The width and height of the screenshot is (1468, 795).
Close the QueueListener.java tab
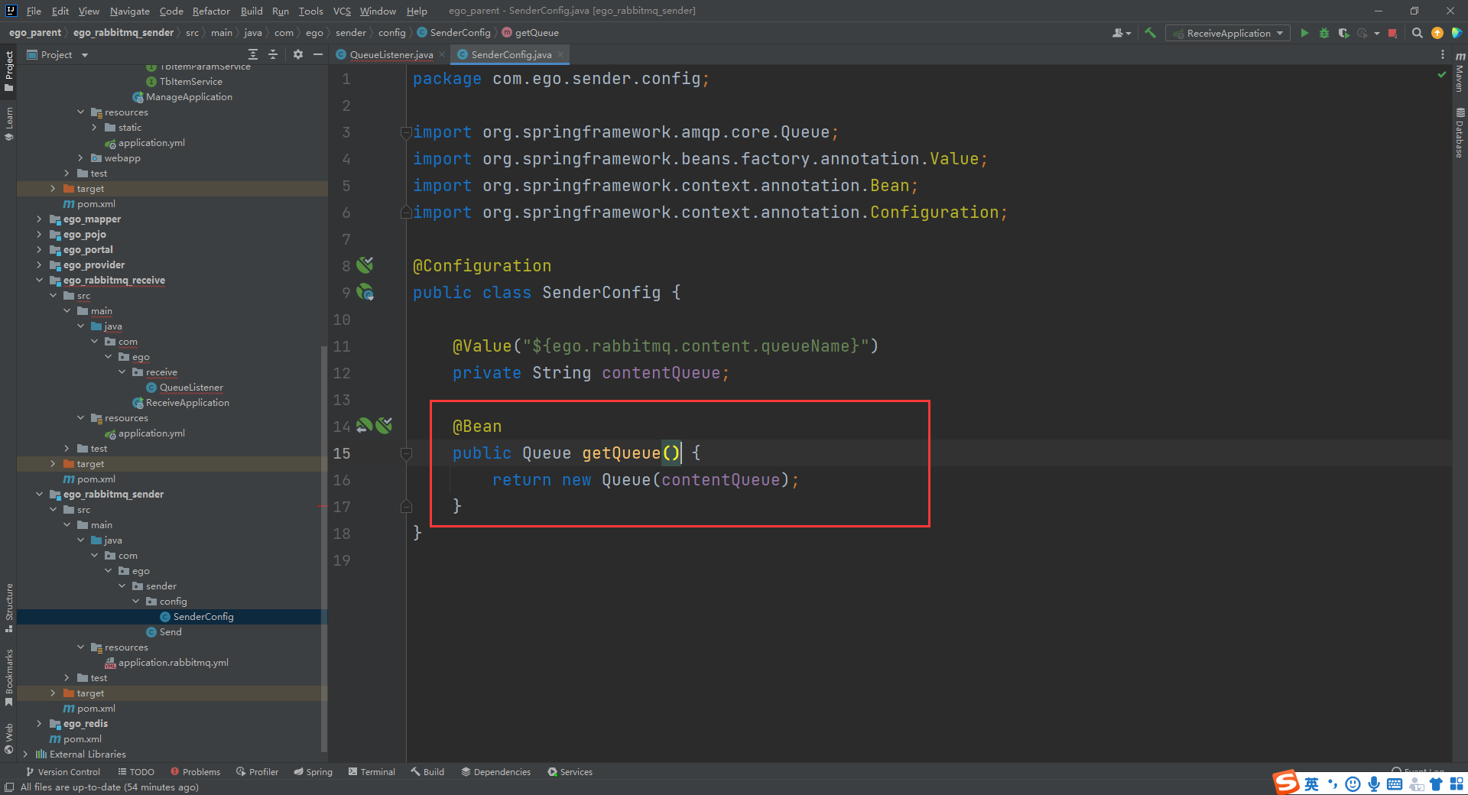tap(442, 54)
